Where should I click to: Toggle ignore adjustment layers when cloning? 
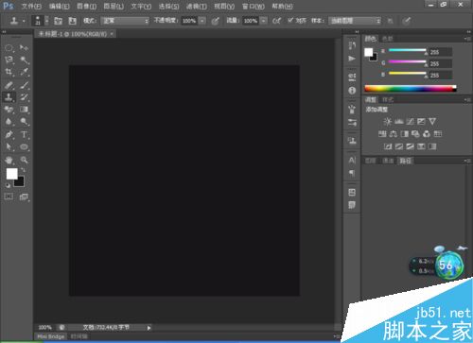coord(391,21)
